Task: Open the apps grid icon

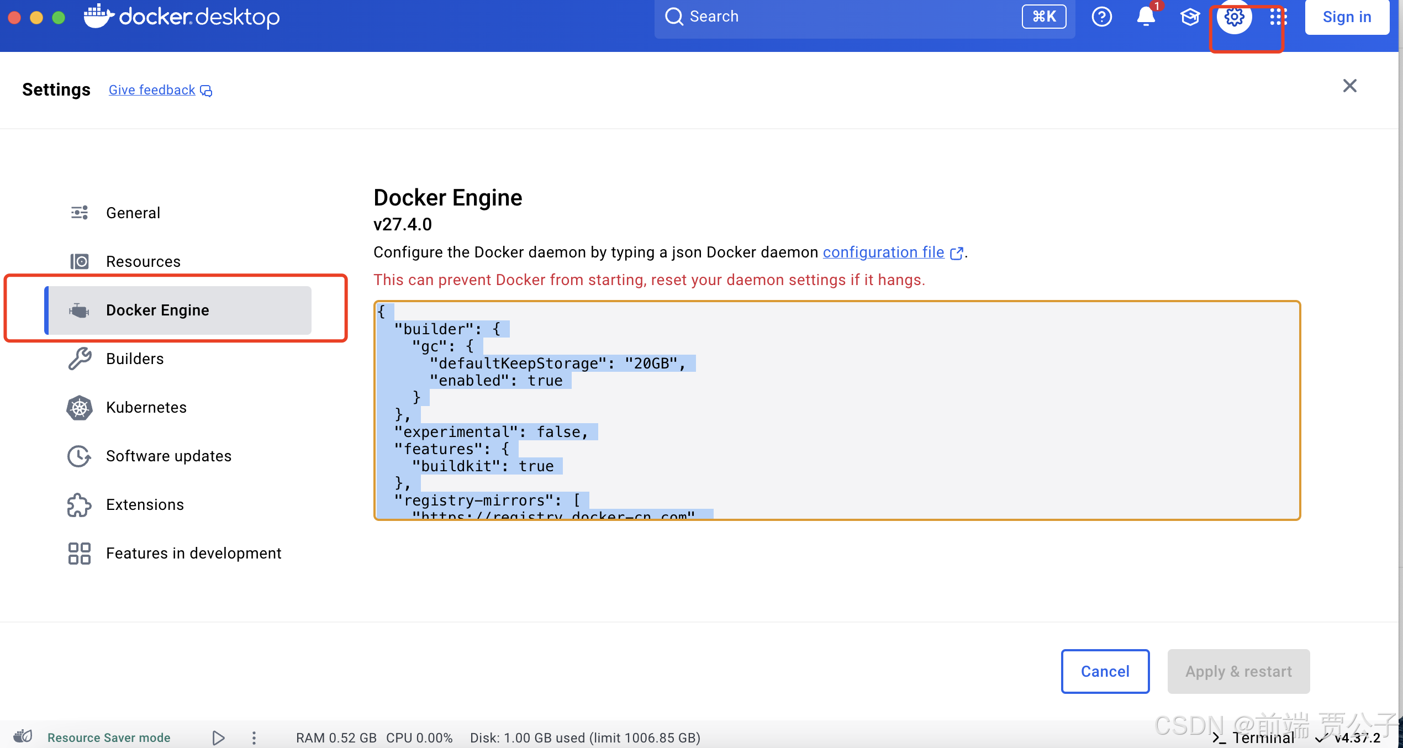Action: pos(1278,17)
